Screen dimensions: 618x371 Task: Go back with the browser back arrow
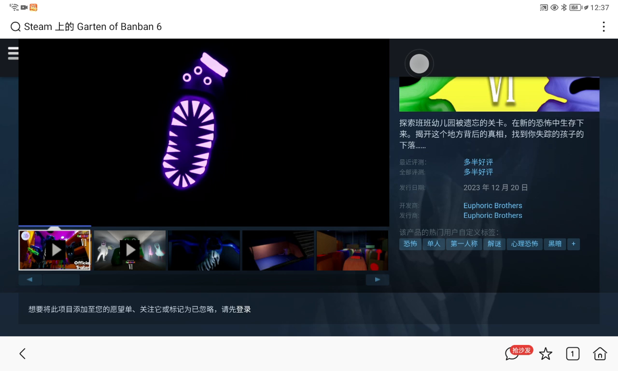22,354
